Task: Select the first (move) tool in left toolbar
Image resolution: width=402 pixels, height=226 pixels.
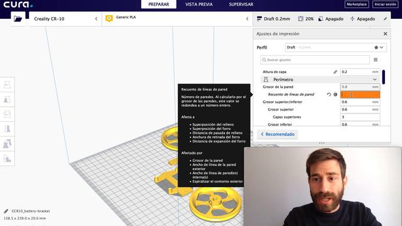Action: coord(7,85)
